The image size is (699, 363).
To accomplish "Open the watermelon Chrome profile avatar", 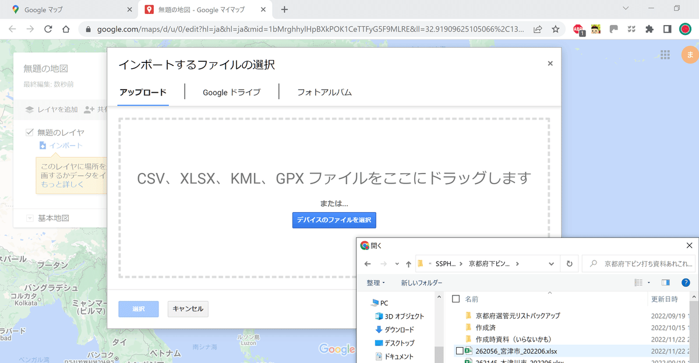I will (x=685, y=29).
